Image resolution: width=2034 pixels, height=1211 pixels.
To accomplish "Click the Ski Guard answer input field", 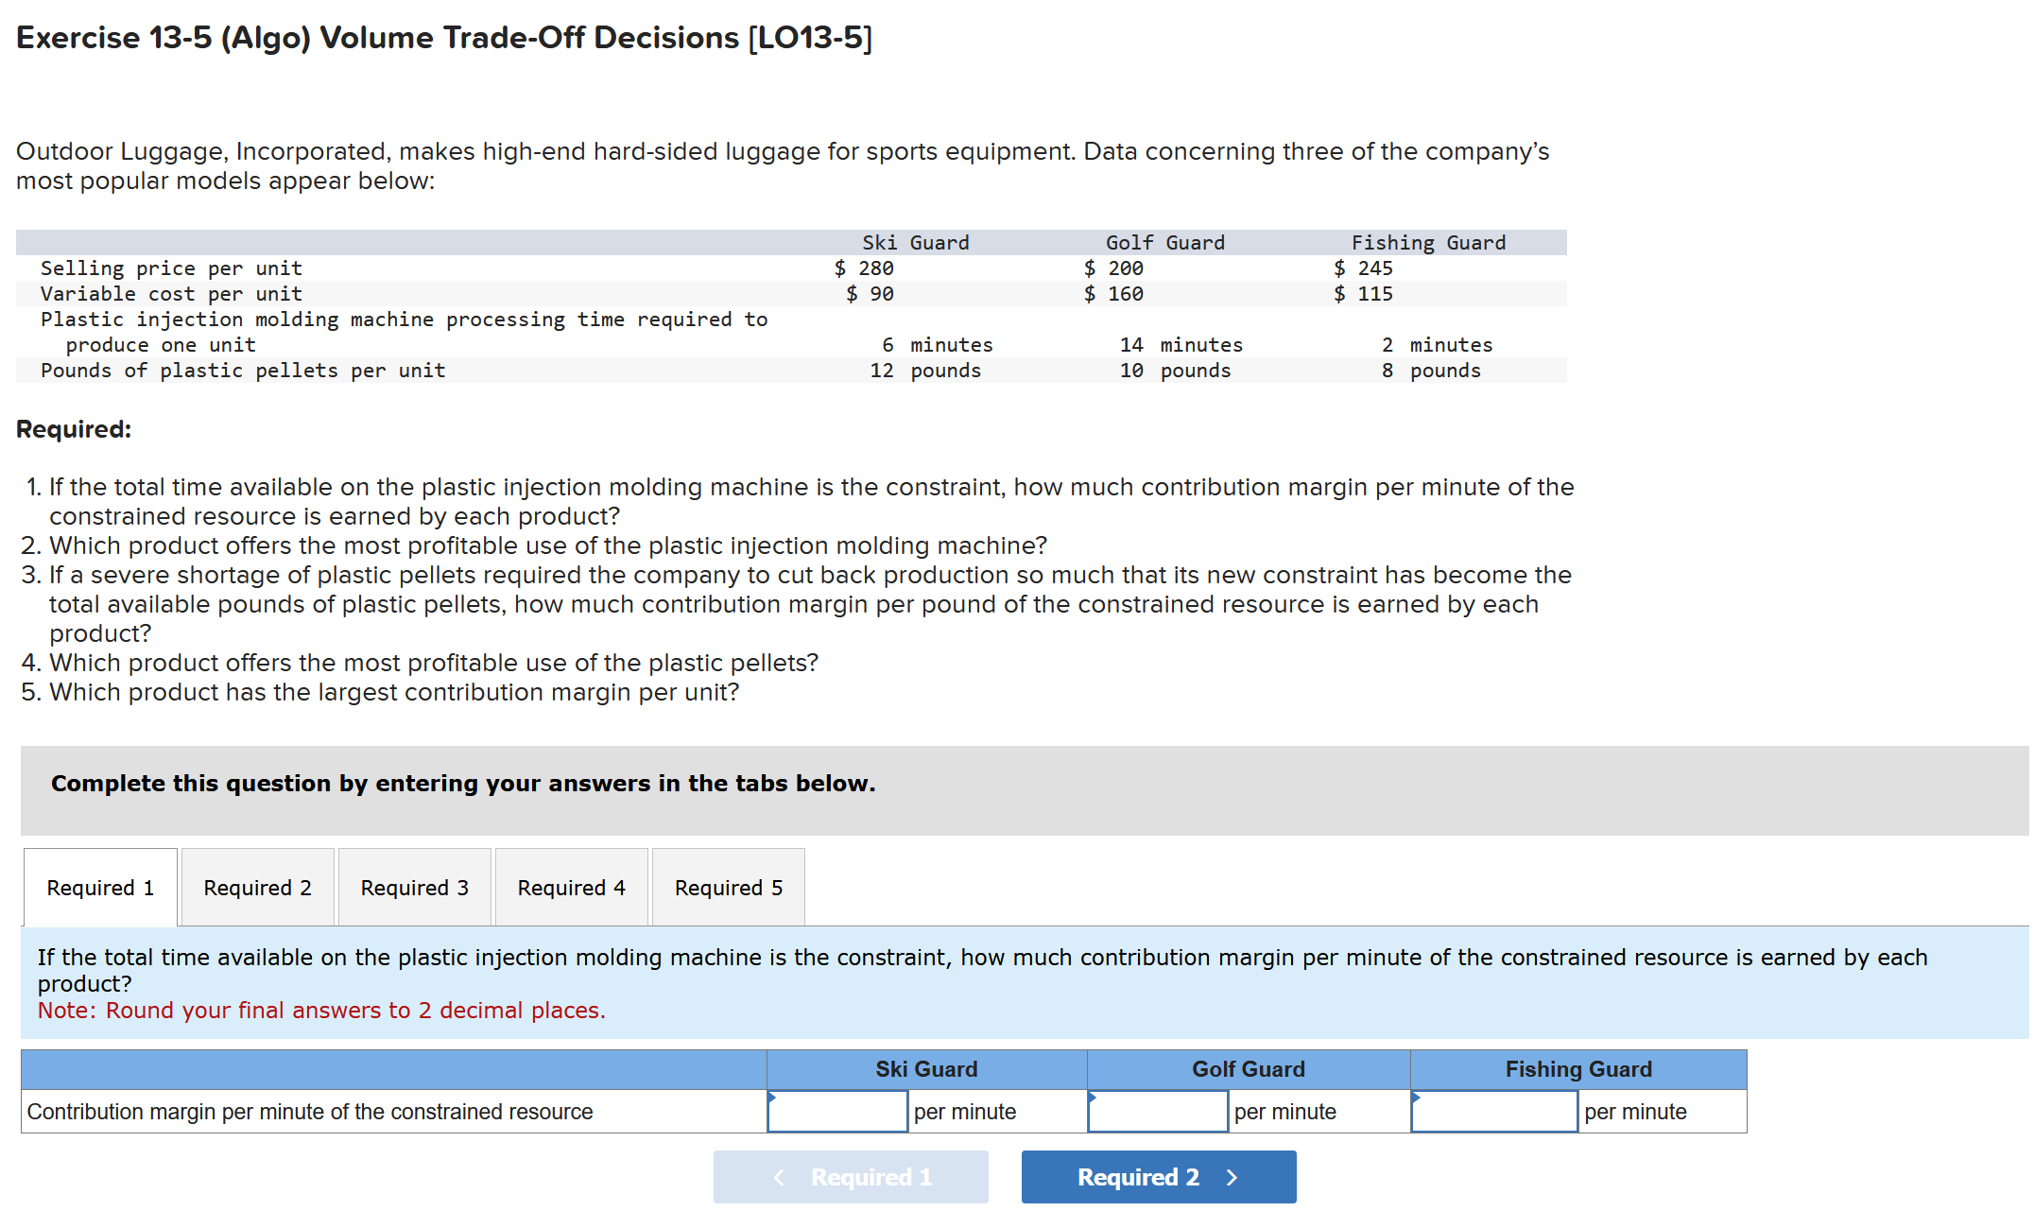I will pyautogui.click(x=836, y=1112).
